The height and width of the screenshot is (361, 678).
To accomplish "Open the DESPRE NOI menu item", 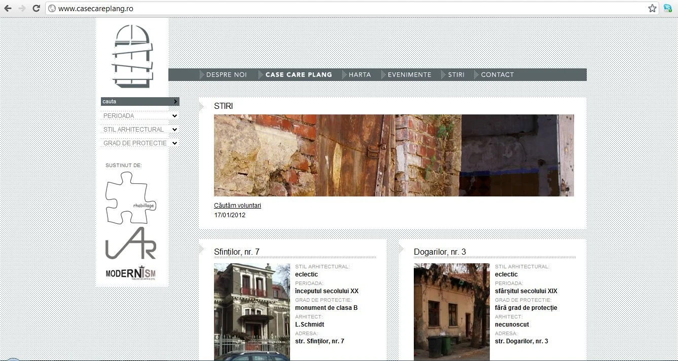I will pyautogui.click(x=226, y=75).
